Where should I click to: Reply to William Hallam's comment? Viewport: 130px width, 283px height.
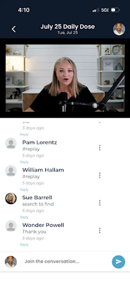pos(24,190)
